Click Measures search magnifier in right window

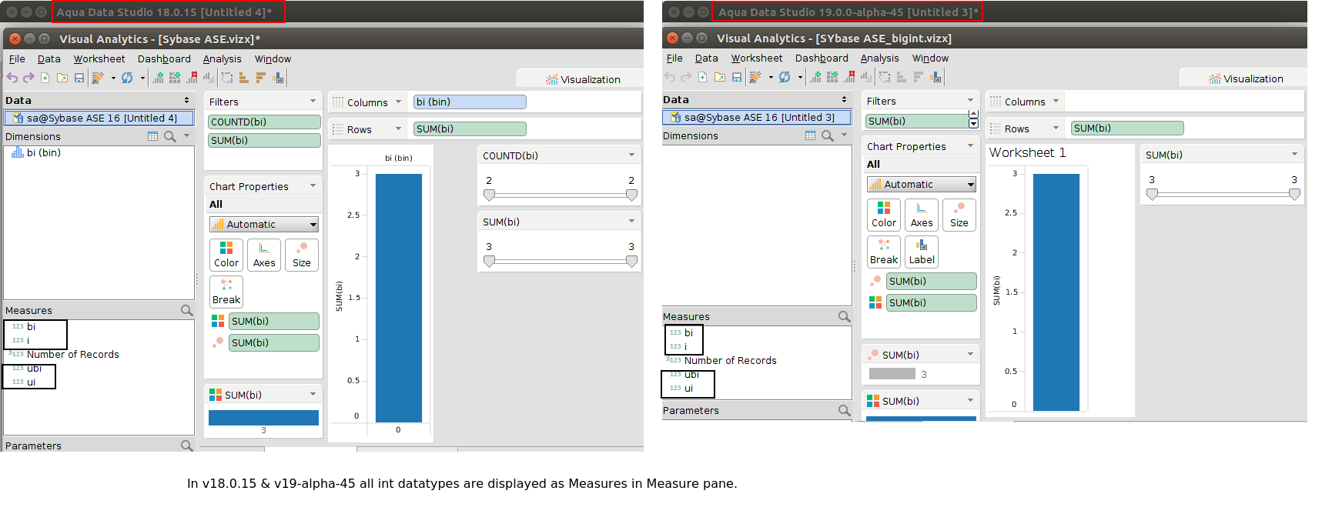coord(844,316)
